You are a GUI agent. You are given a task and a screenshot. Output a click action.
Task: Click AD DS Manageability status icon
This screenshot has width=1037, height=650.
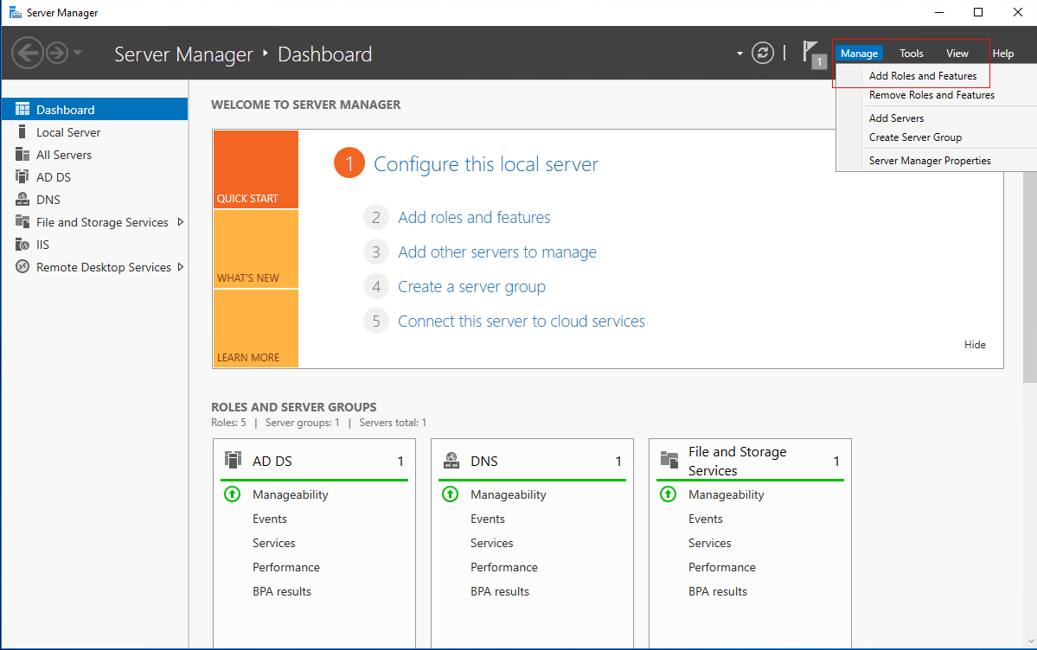(232, 494)
